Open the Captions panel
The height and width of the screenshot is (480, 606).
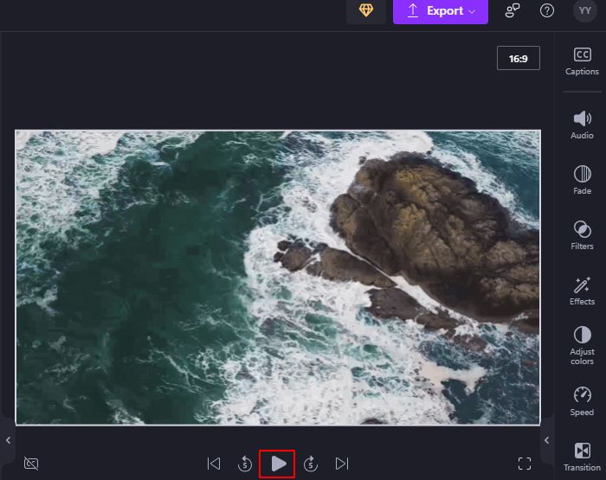point(582,61)
